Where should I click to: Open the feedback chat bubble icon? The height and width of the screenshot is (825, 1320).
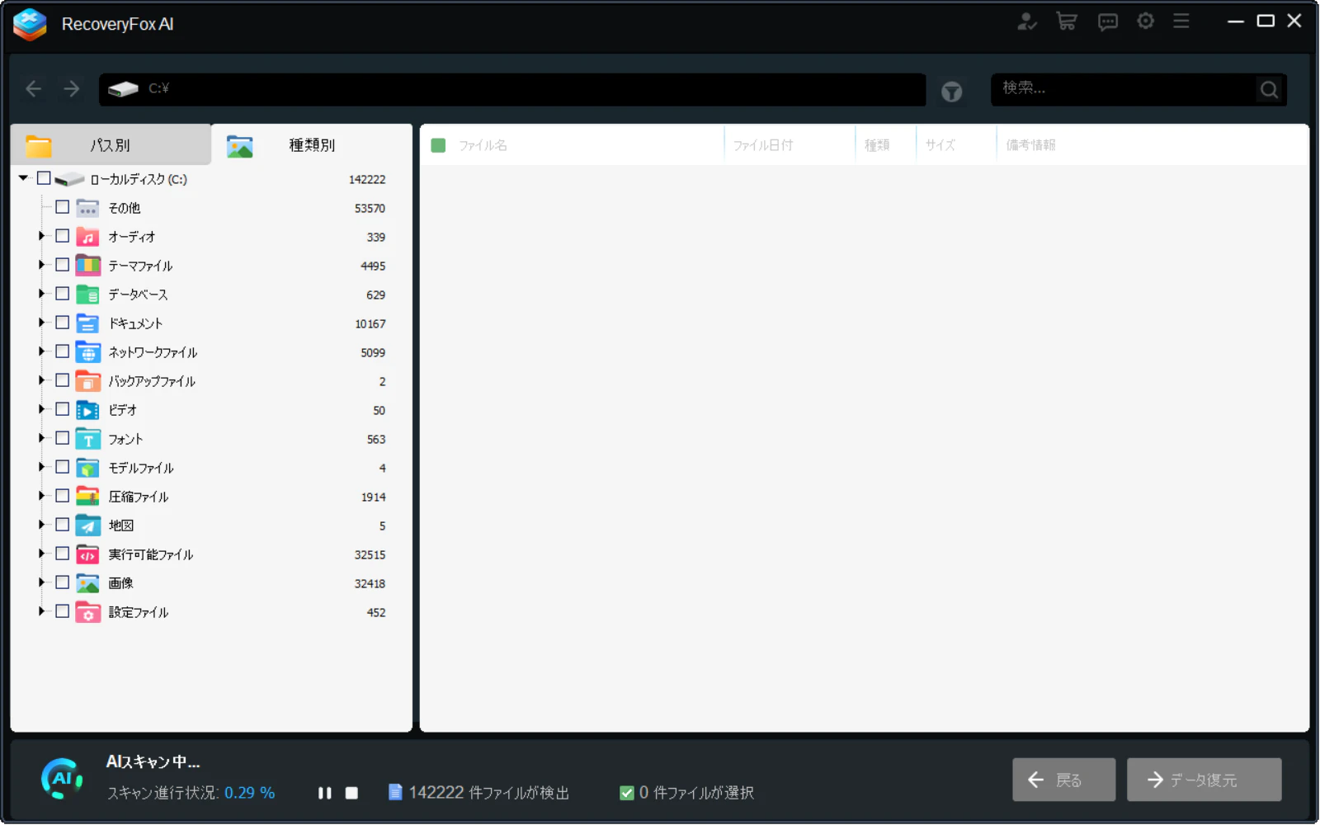tap(1107, 22)
